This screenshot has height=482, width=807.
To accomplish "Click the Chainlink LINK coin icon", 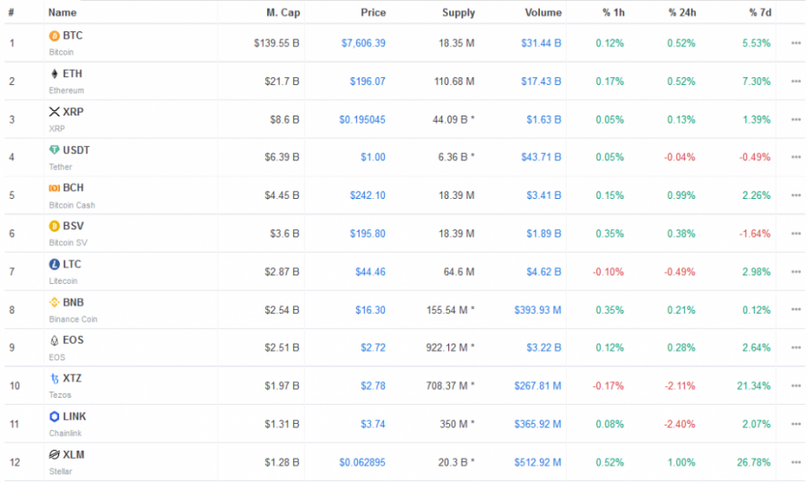I will coord(54,417).
